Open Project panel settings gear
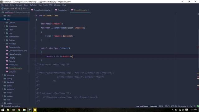 coord(24,8)
